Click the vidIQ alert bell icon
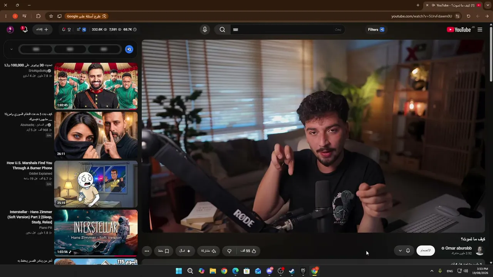This screenshot has height=277, width=493. click(x=64, y=30)
